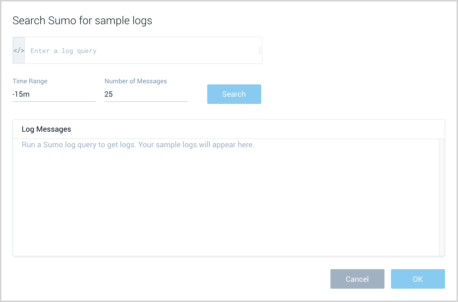Click the code snippet toggle beside query box
The width and height of the screenshot is (458, 302).
(19, 50)
